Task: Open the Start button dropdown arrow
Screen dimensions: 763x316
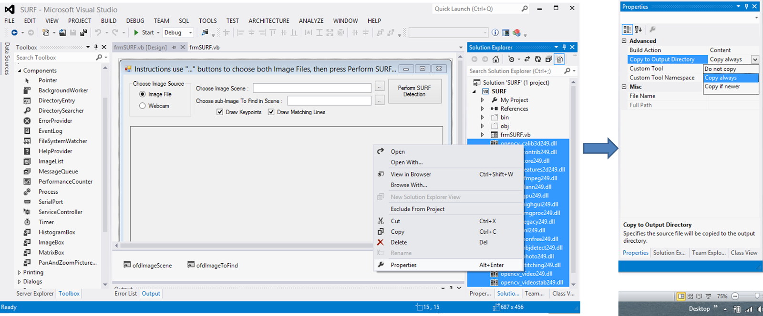Action: (x=158, y=33)
